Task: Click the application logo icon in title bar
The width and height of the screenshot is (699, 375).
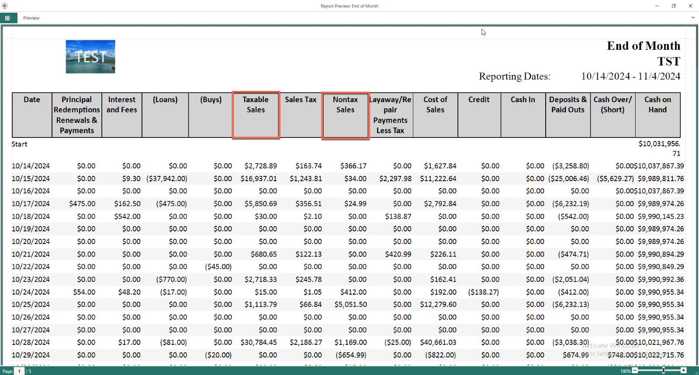Action: click(4, 6)
